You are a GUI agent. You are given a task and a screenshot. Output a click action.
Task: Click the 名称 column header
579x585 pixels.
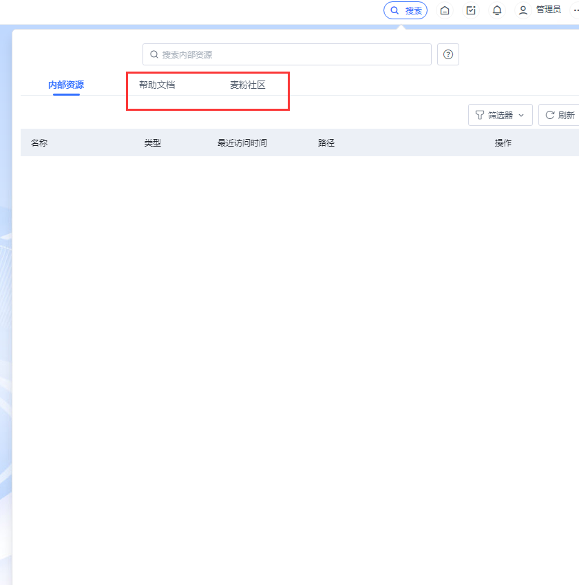click(39, 143)
